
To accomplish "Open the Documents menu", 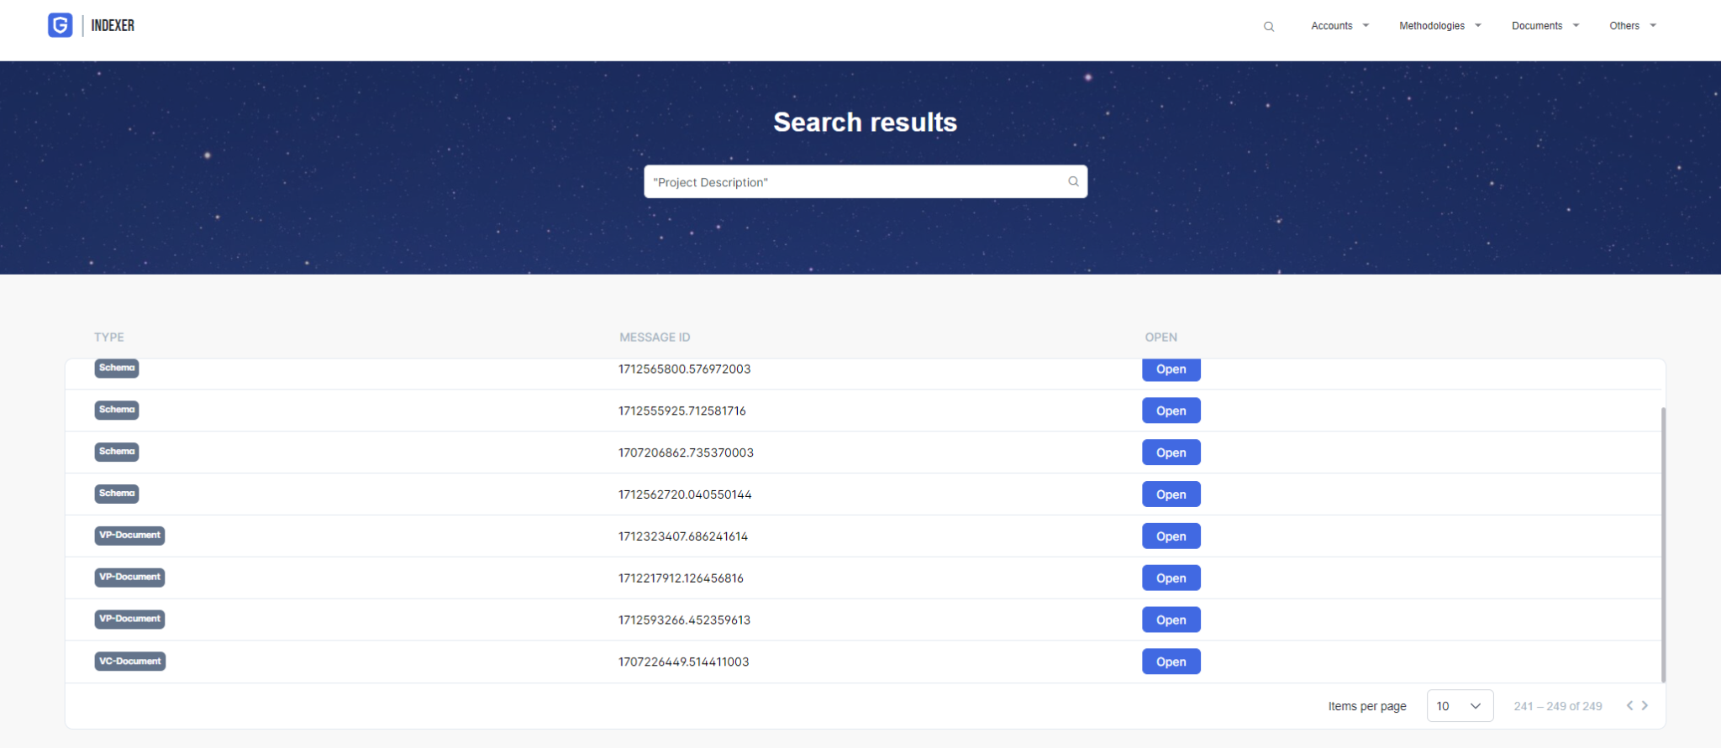I will (1545, 26).
